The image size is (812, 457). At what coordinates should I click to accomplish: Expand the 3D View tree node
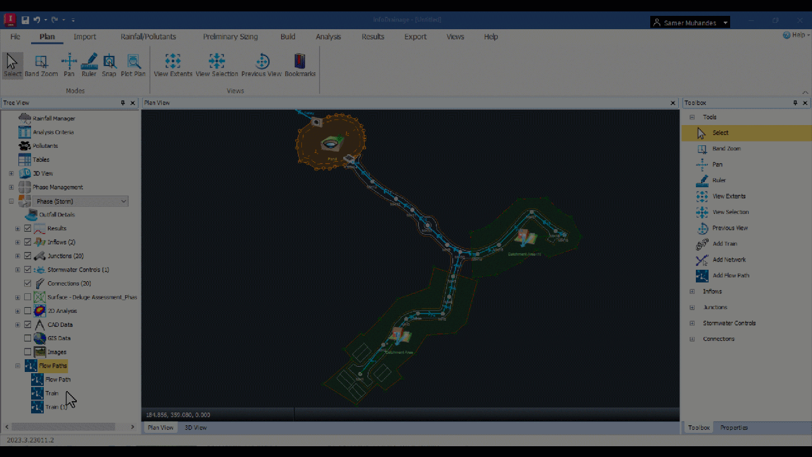(x=11, y=173)
